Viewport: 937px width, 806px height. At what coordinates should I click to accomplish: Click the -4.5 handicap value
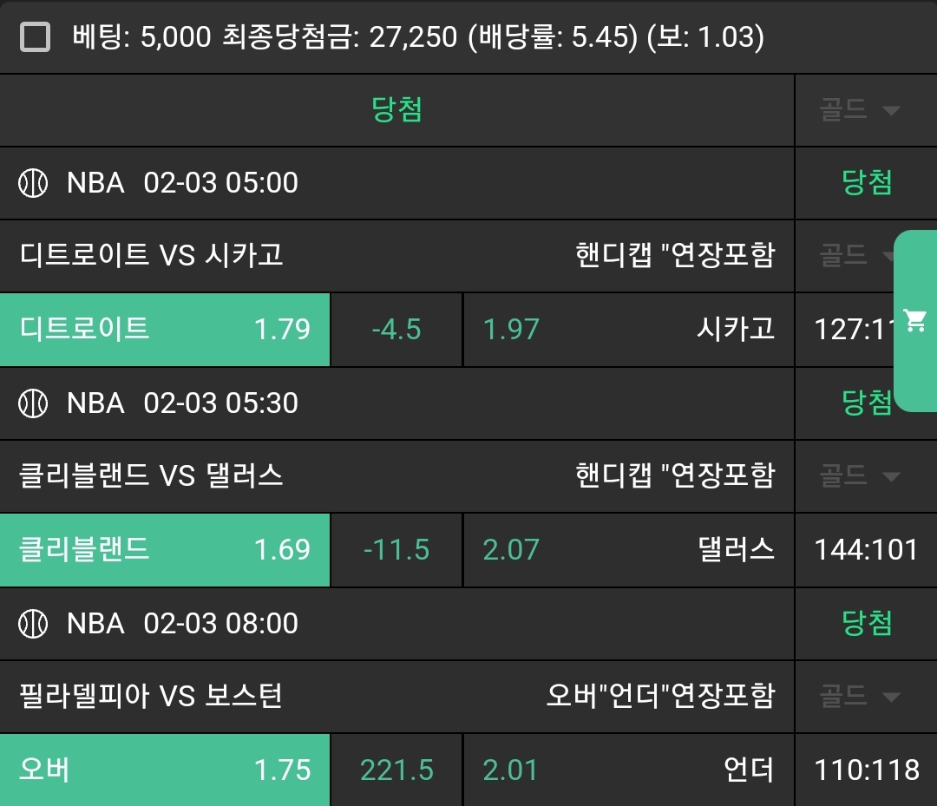click(396, 330)
